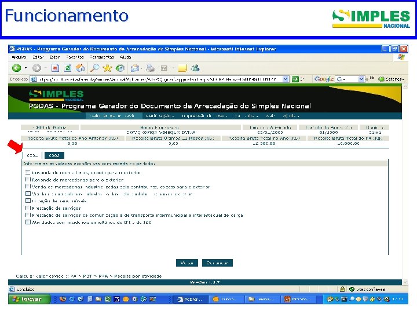Image resolution: width=417 pixels, height=313 pixels.
Task: Check 'Revenda de mercadorias para o exterior'
Action: point(28,179)
